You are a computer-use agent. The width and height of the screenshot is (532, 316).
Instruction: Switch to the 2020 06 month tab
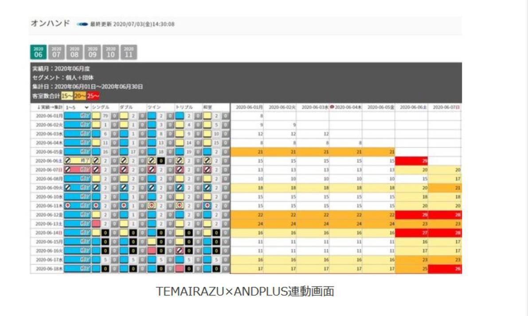pyautogui.click(x=39, y=52)
